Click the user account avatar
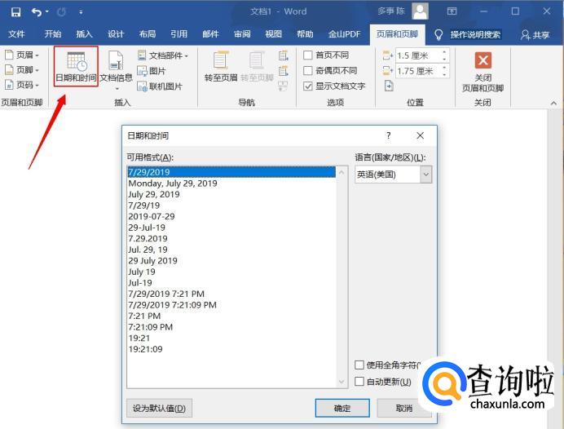The image size is (564, 429). (x=420, y=11)
